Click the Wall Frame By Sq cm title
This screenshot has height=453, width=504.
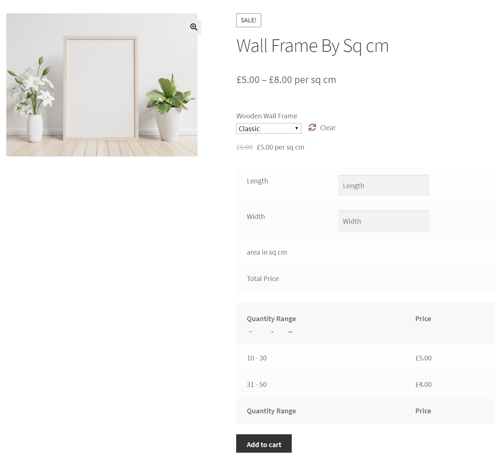click(x=312, y=46)
